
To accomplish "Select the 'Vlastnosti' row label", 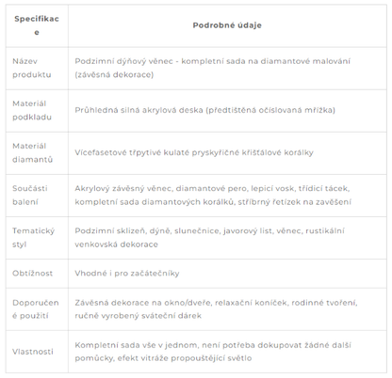I will (33, 352).
